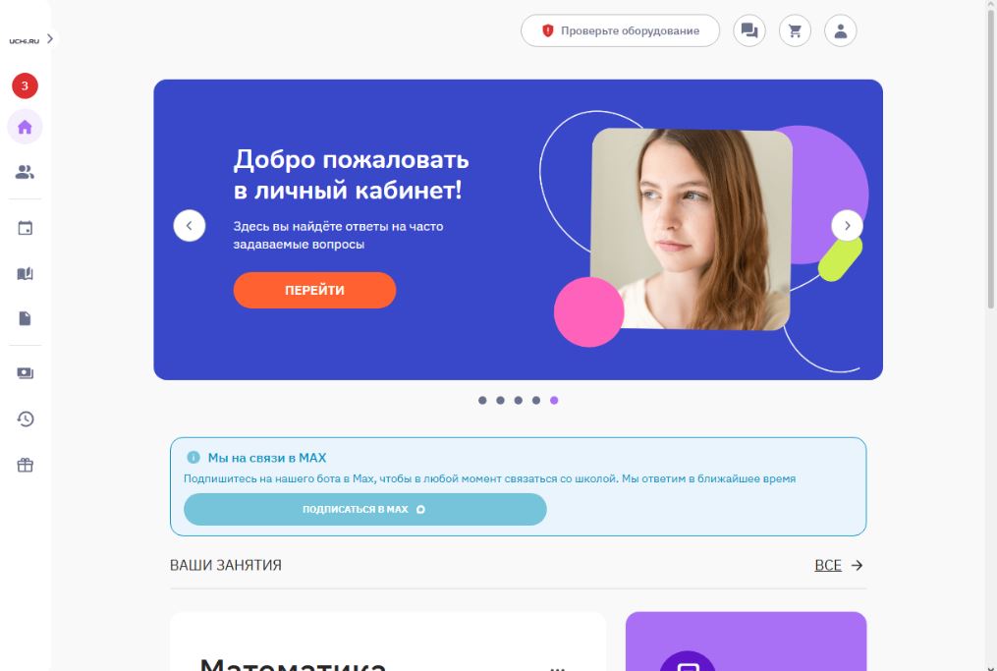Click the orange ПЕРЕЙТИ button

point(314,290)
